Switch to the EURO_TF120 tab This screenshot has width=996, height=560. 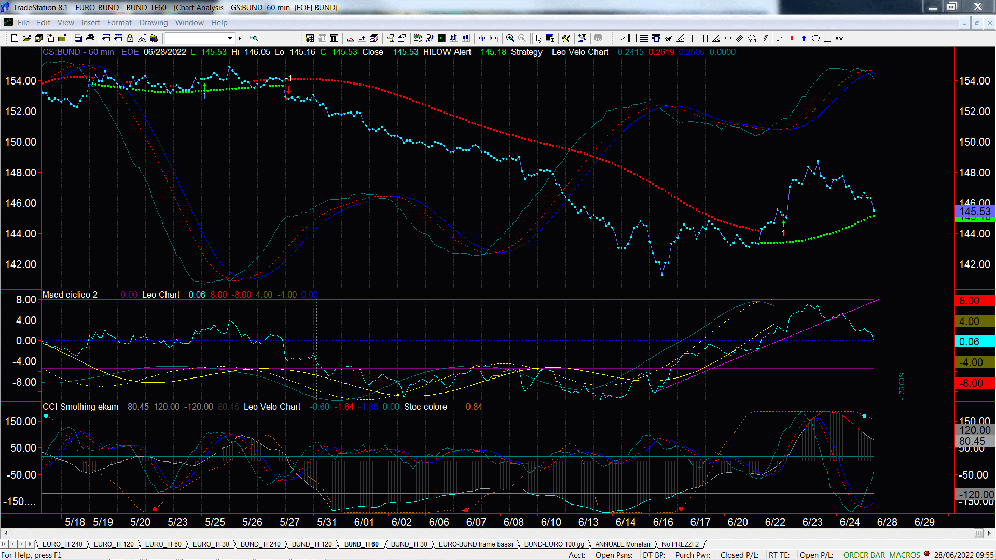point(114,544)
